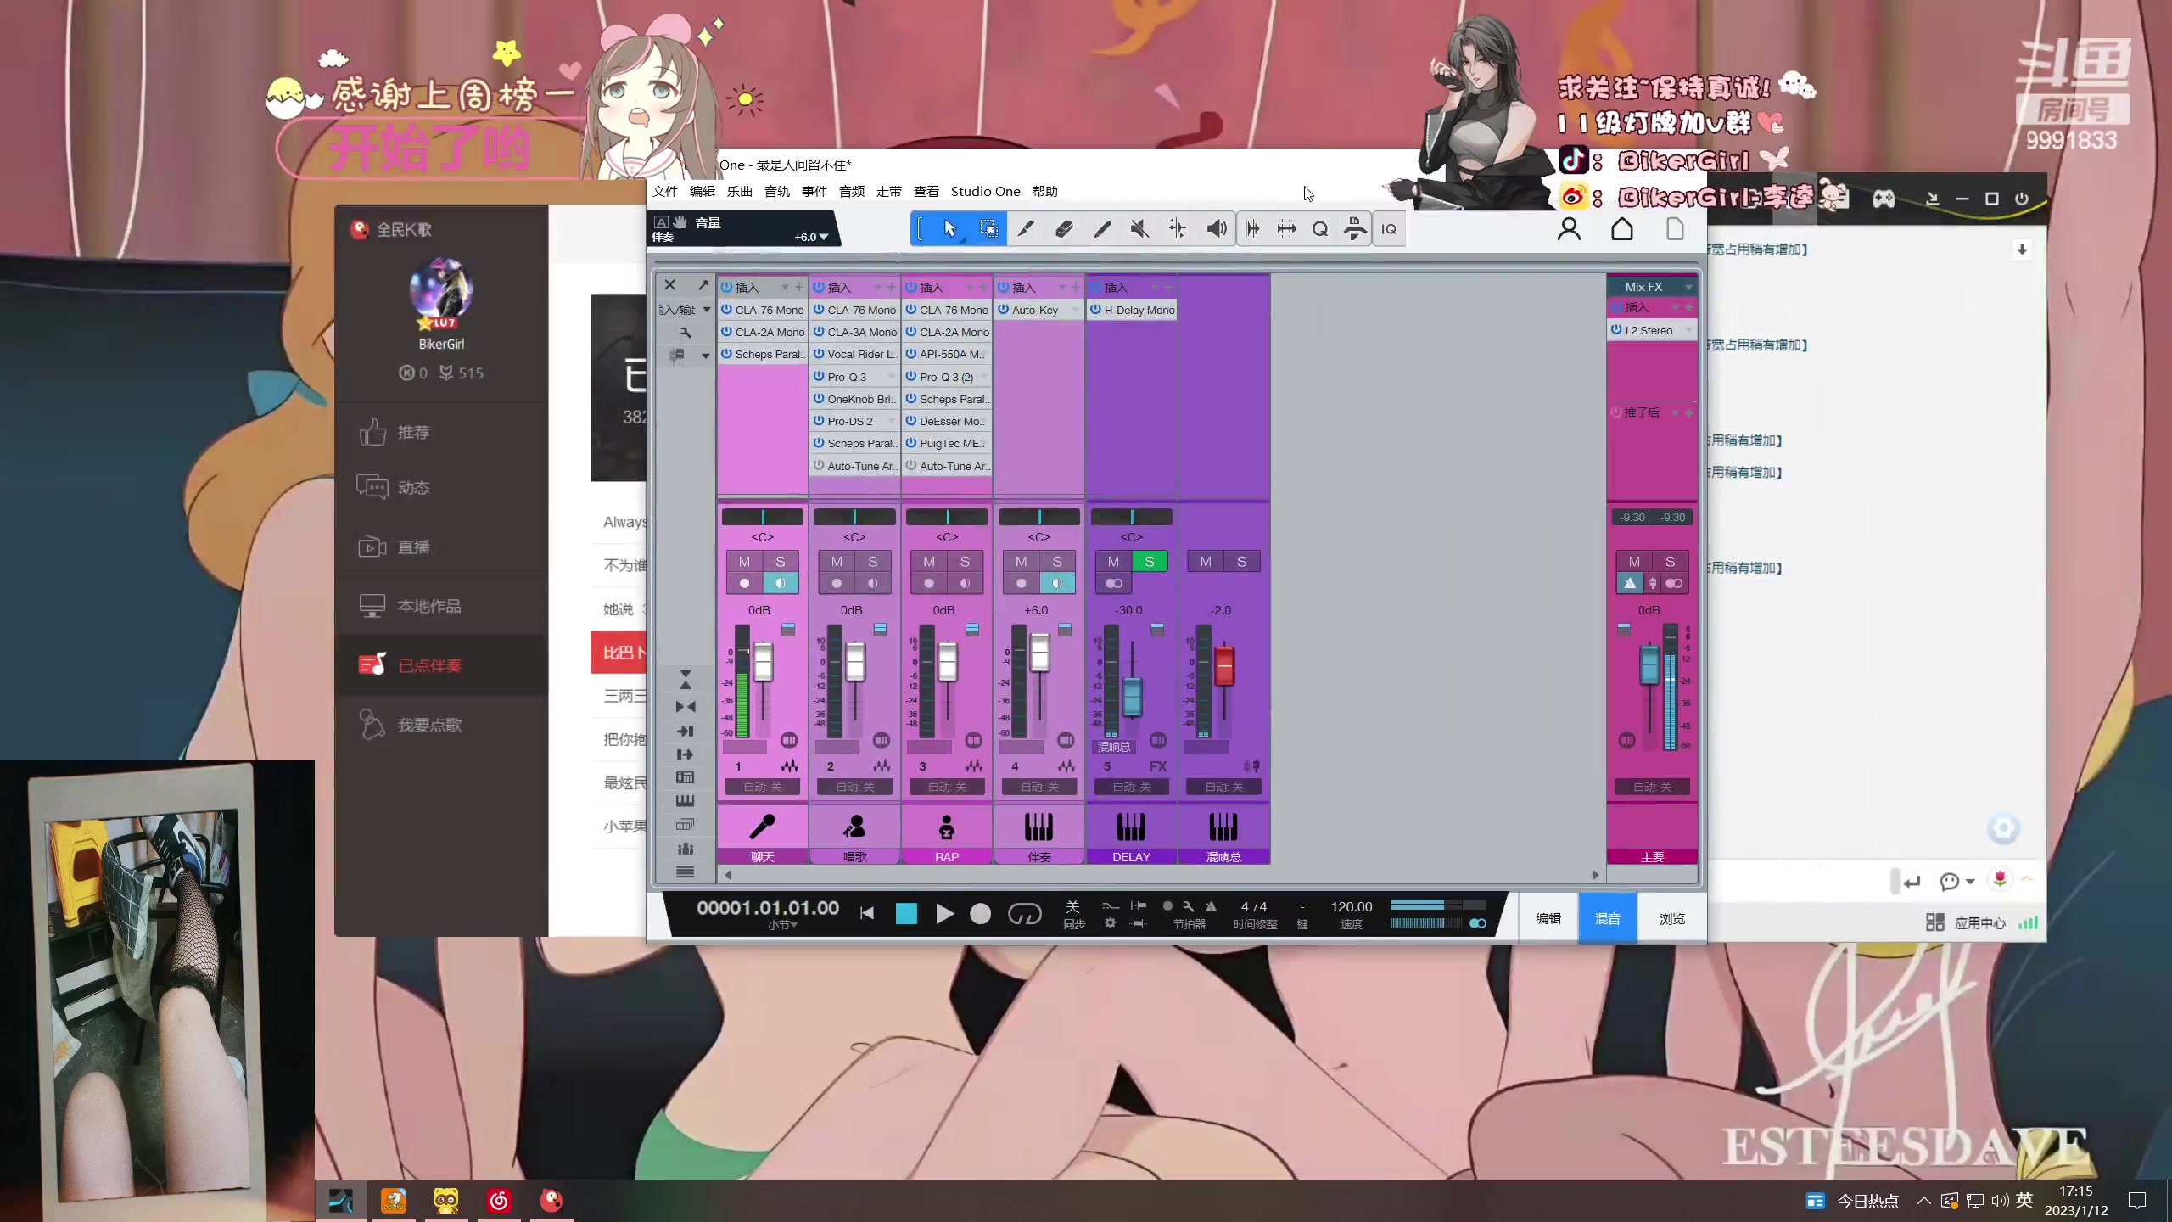Click the DELAY channel blue fader
Screen dimensions: 2172x1222
(x=1132, y=698)
